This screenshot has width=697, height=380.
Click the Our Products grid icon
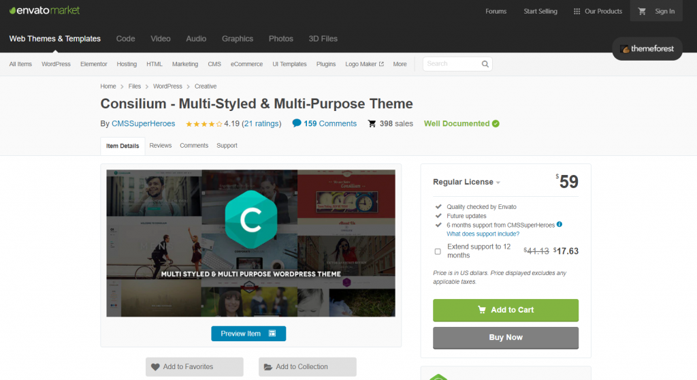coord(577,11)
